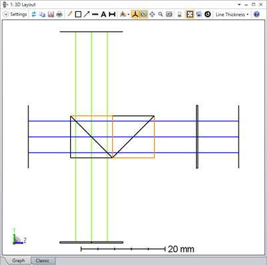This screenshot has width=267, height=265.
Task: Open the help question mark icon
Action: pyautogui.click(x=256, y=15)
